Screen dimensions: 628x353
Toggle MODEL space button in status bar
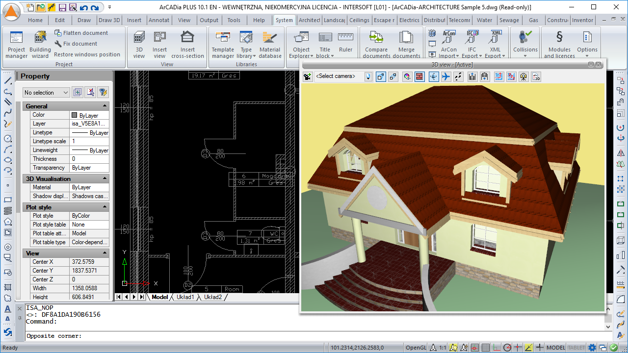click(555, 348)
